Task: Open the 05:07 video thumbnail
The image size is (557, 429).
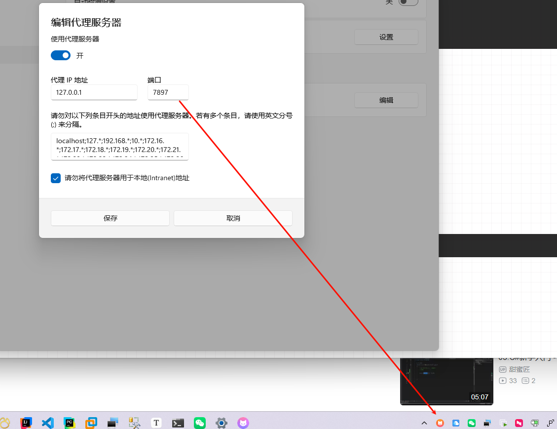Action: pos(446,380)
